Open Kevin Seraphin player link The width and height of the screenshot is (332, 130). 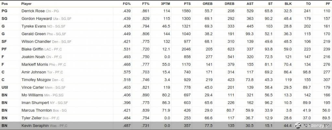point(35,125)
